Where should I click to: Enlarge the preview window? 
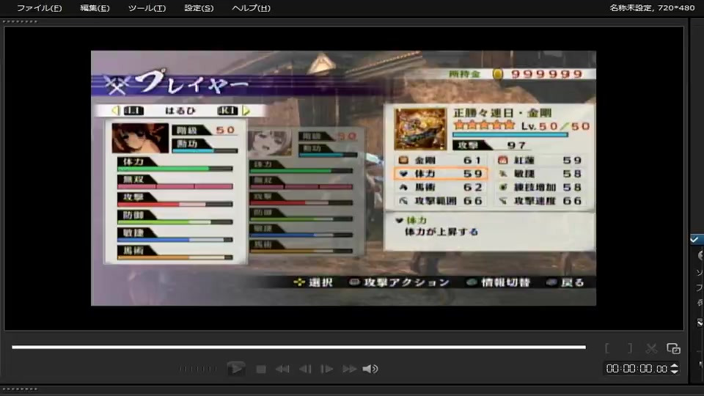point(673,348)
